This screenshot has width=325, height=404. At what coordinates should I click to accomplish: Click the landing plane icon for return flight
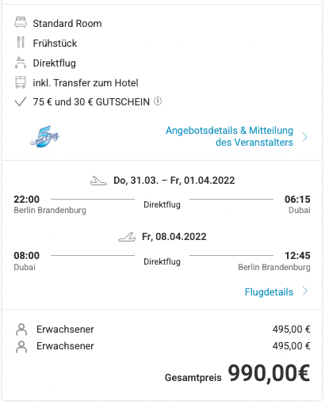[x=127, y=237]
